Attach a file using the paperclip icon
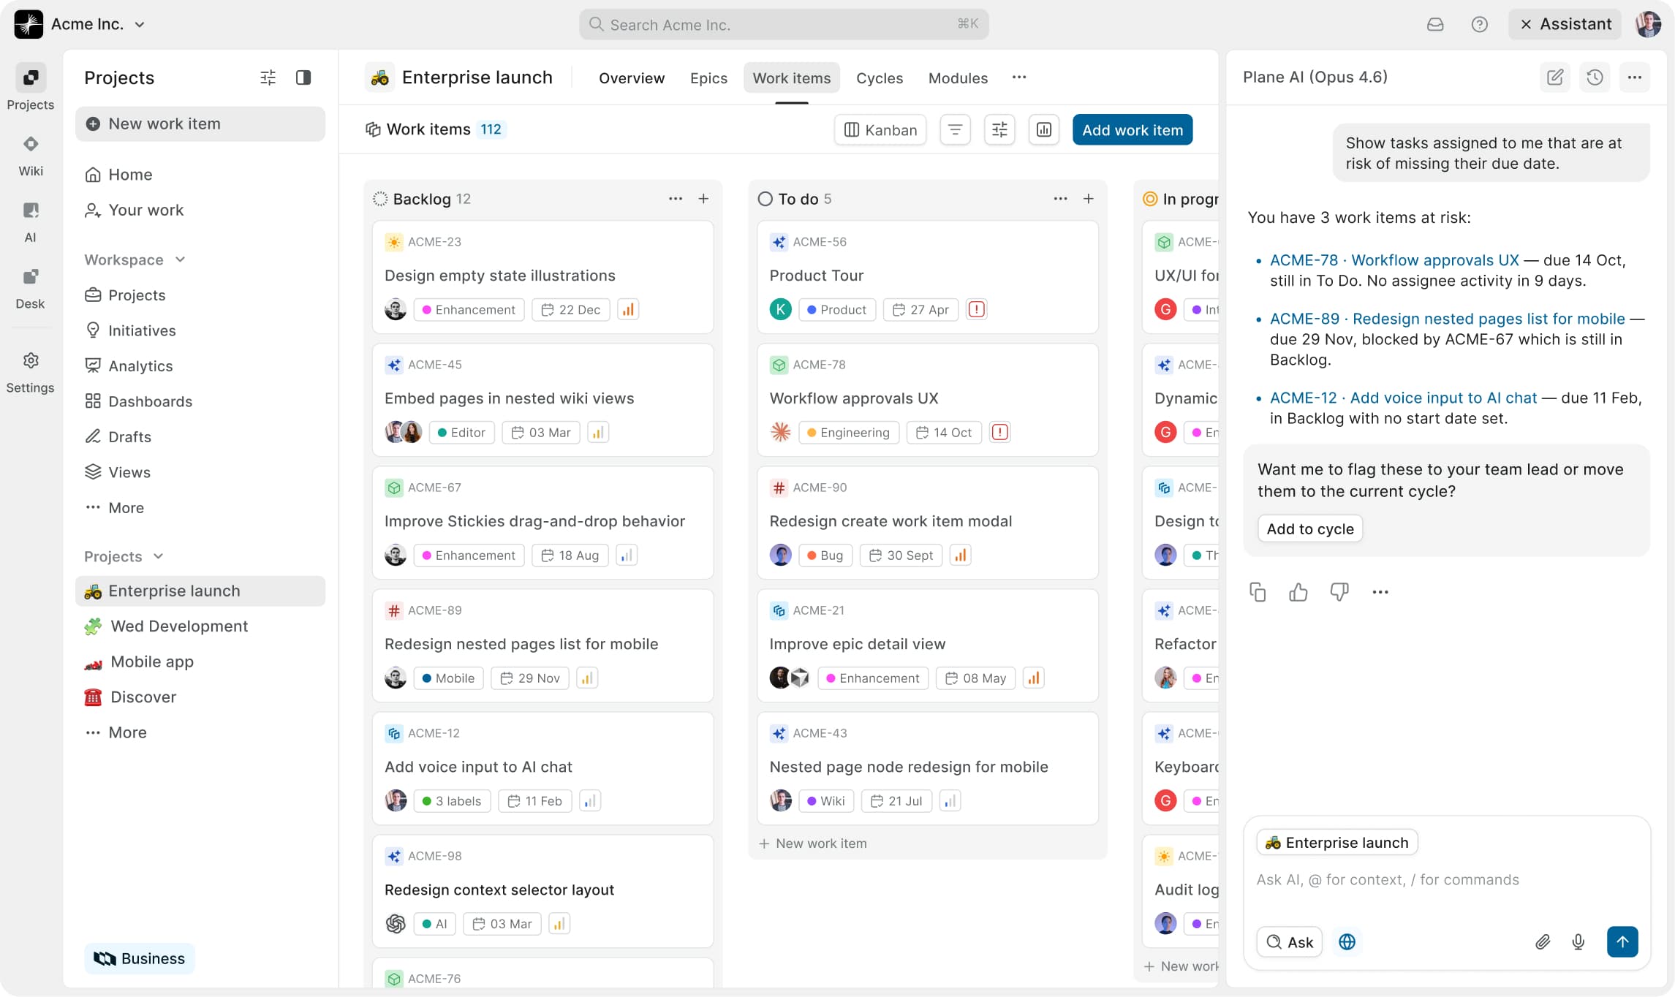This screenshot has height=997, width=1675. [x=1543, y=942]
